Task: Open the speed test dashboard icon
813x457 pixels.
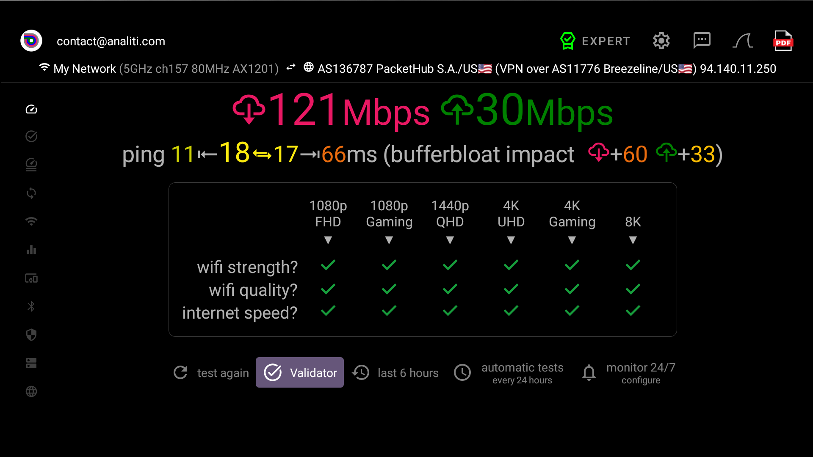Action: (x=31, y=109)
